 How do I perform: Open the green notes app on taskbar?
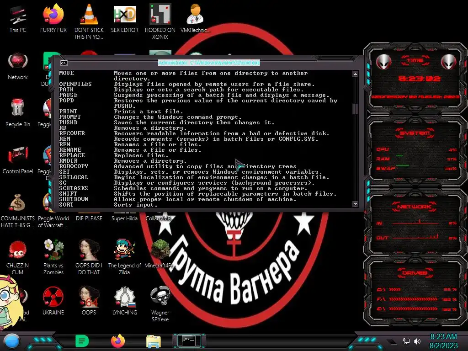click(82, 341)
